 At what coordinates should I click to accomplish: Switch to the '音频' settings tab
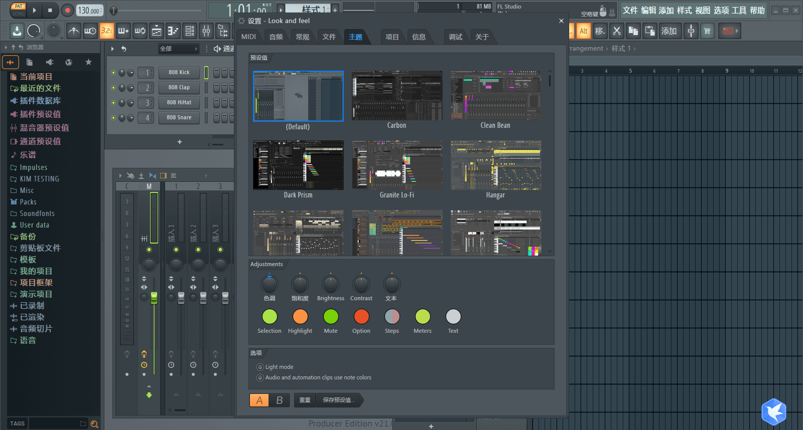(x=276, y=37)
